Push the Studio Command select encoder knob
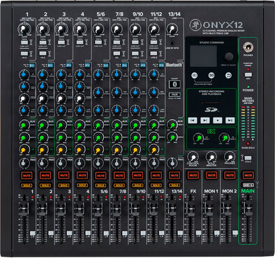 point(229,56)
